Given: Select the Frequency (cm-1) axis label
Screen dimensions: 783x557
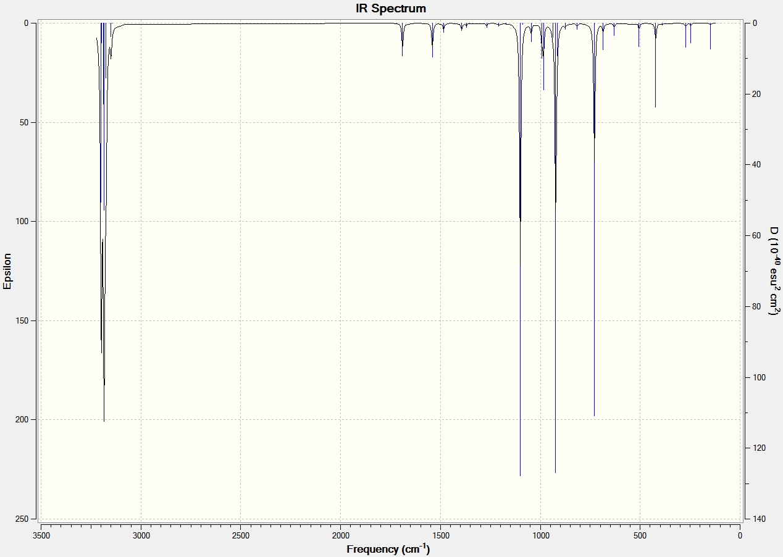Looking at the screenshot, I should [x=388, y=549].
